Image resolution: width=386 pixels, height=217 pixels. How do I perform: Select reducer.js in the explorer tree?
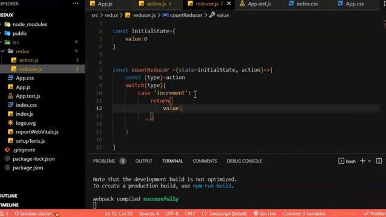pyautogui.click(x=31, y=69)
